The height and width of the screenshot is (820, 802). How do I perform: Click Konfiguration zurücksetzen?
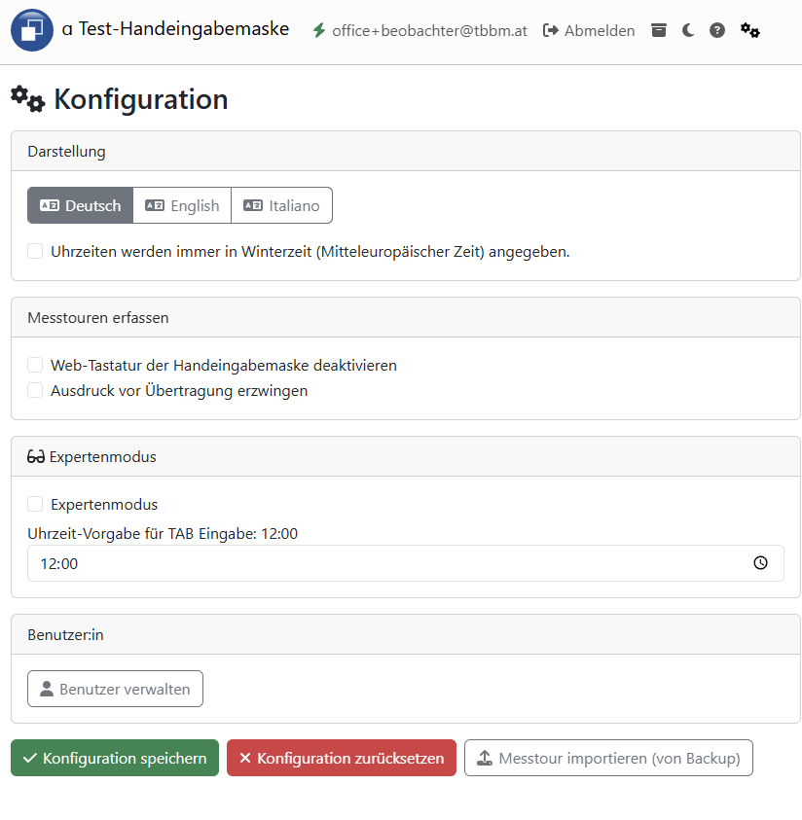[x=341, y=758]
